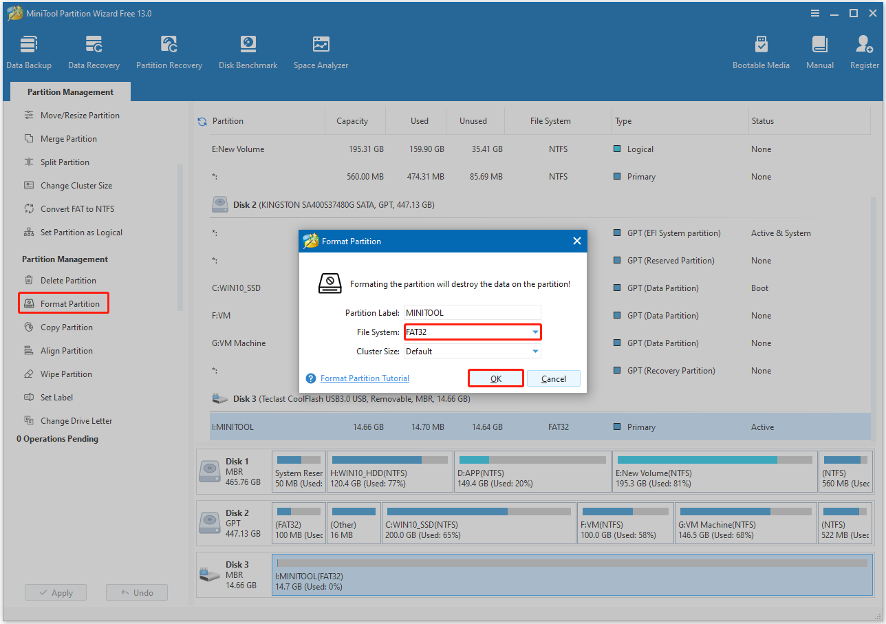Click inside the Partition Label field

[472, 312]
